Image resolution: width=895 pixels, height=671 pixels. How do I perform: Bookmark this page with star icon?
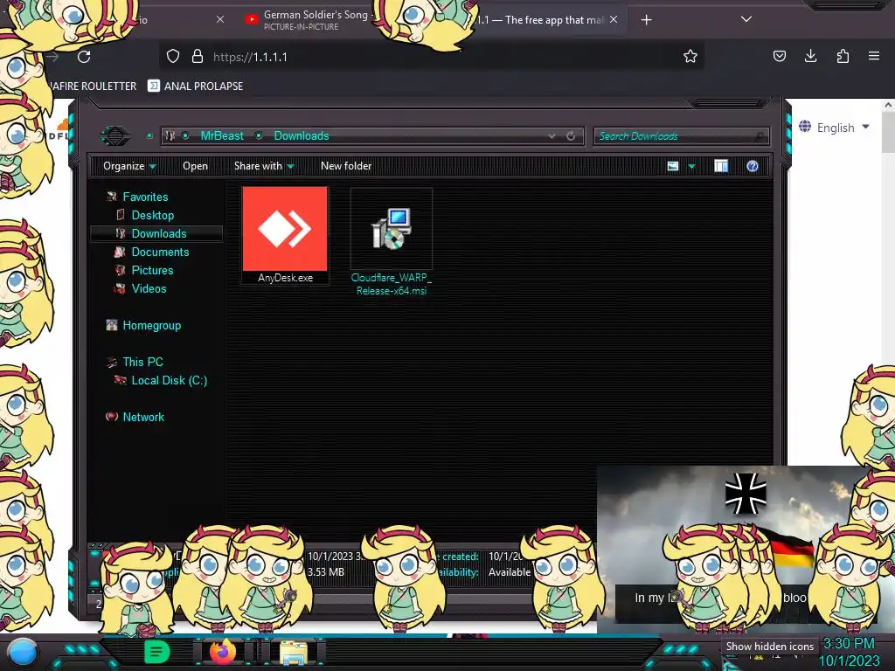[690, 56]
